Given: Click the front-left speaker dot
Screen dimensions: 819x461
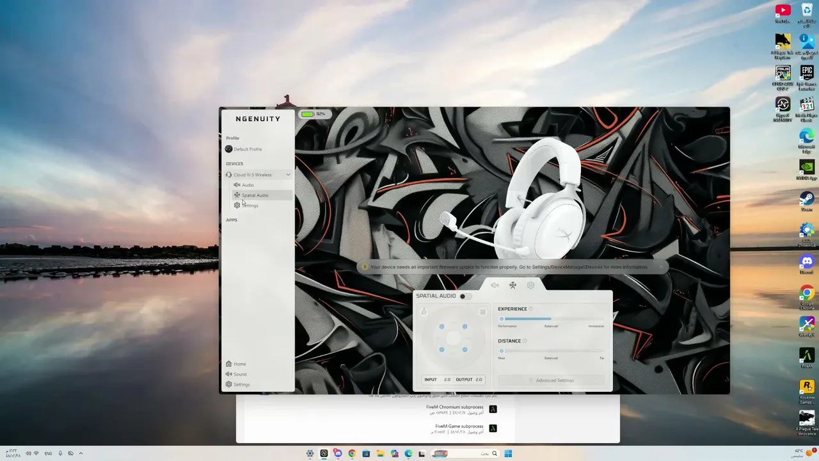Looking at the screenshot, I should 441,327.
